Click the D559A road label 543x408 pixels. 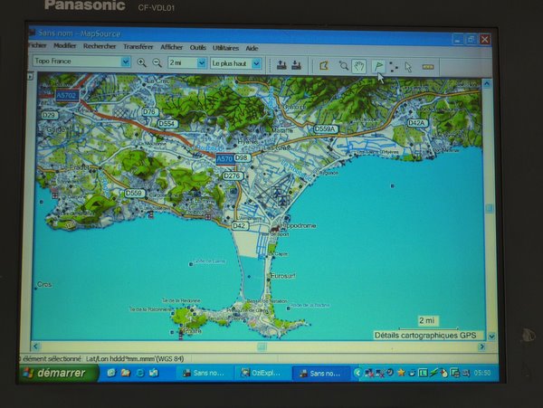coord(325,129)
